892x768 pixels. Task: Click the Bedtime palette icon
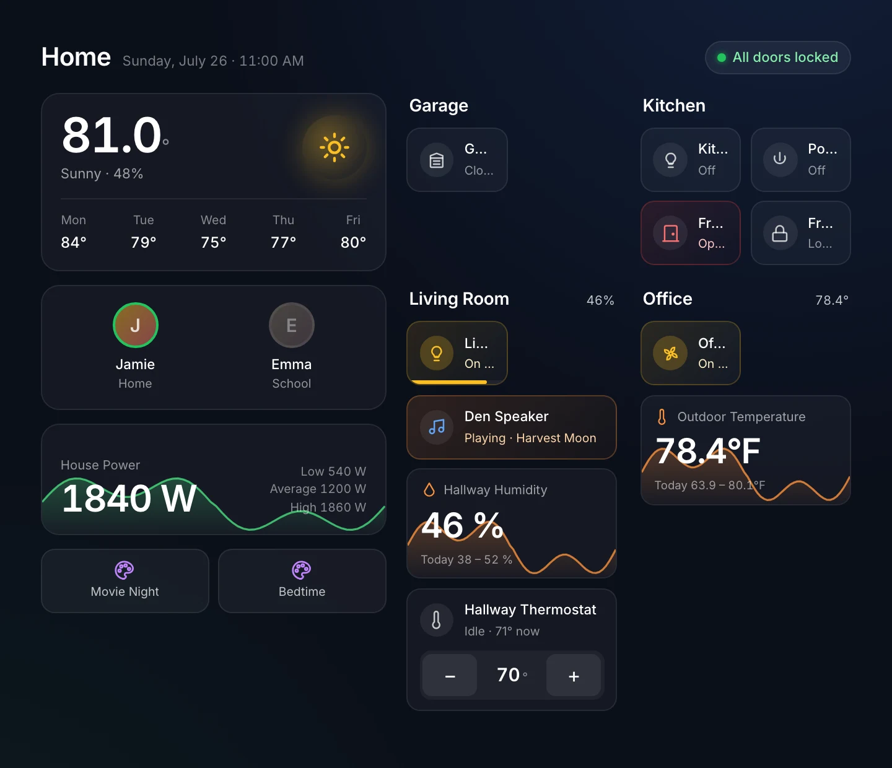coord(302,570)
